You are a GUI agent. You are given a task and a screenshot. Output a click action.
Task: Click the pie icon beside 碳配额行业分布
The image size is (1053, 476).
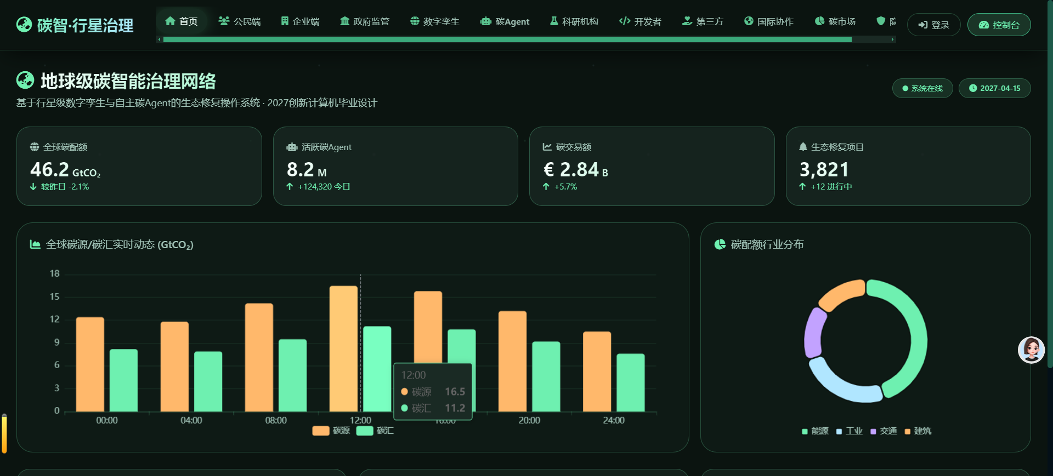point(720,244)
